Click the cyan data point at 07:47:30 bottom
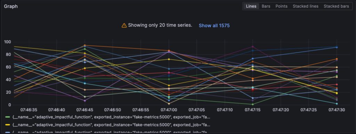Viewport: 356px width, 134px height. (x=337, y=104)
